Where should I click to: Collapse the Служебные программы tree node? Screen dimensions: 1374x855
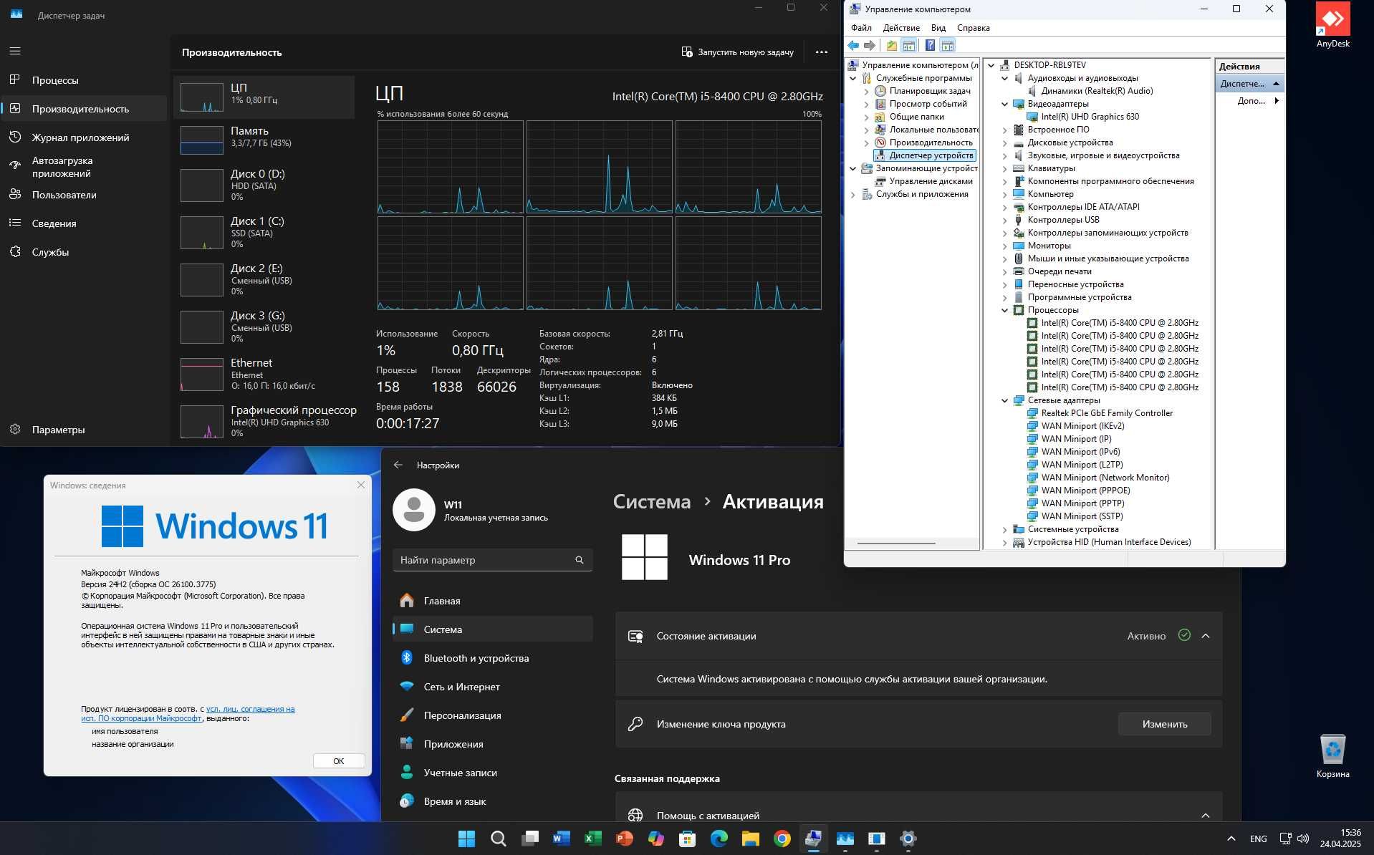(853, 78)
